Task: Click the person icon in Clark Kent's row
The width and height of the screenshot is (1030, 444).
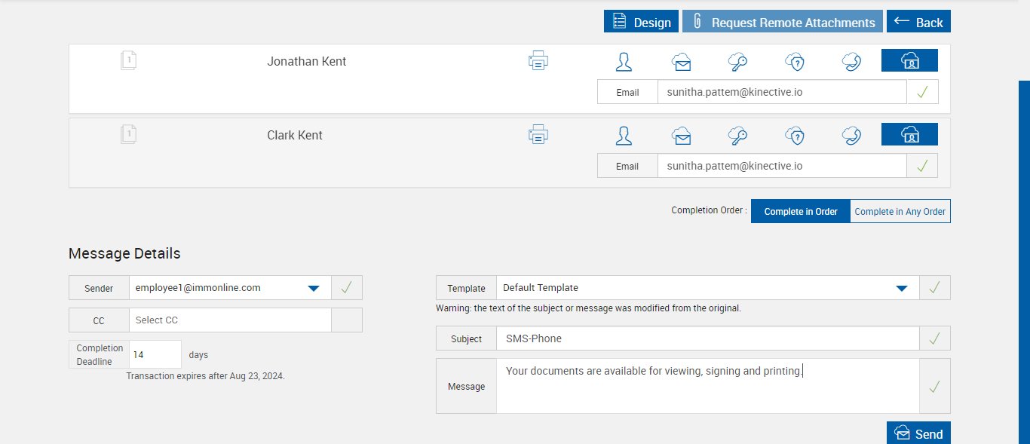Action: coord(624,136)
